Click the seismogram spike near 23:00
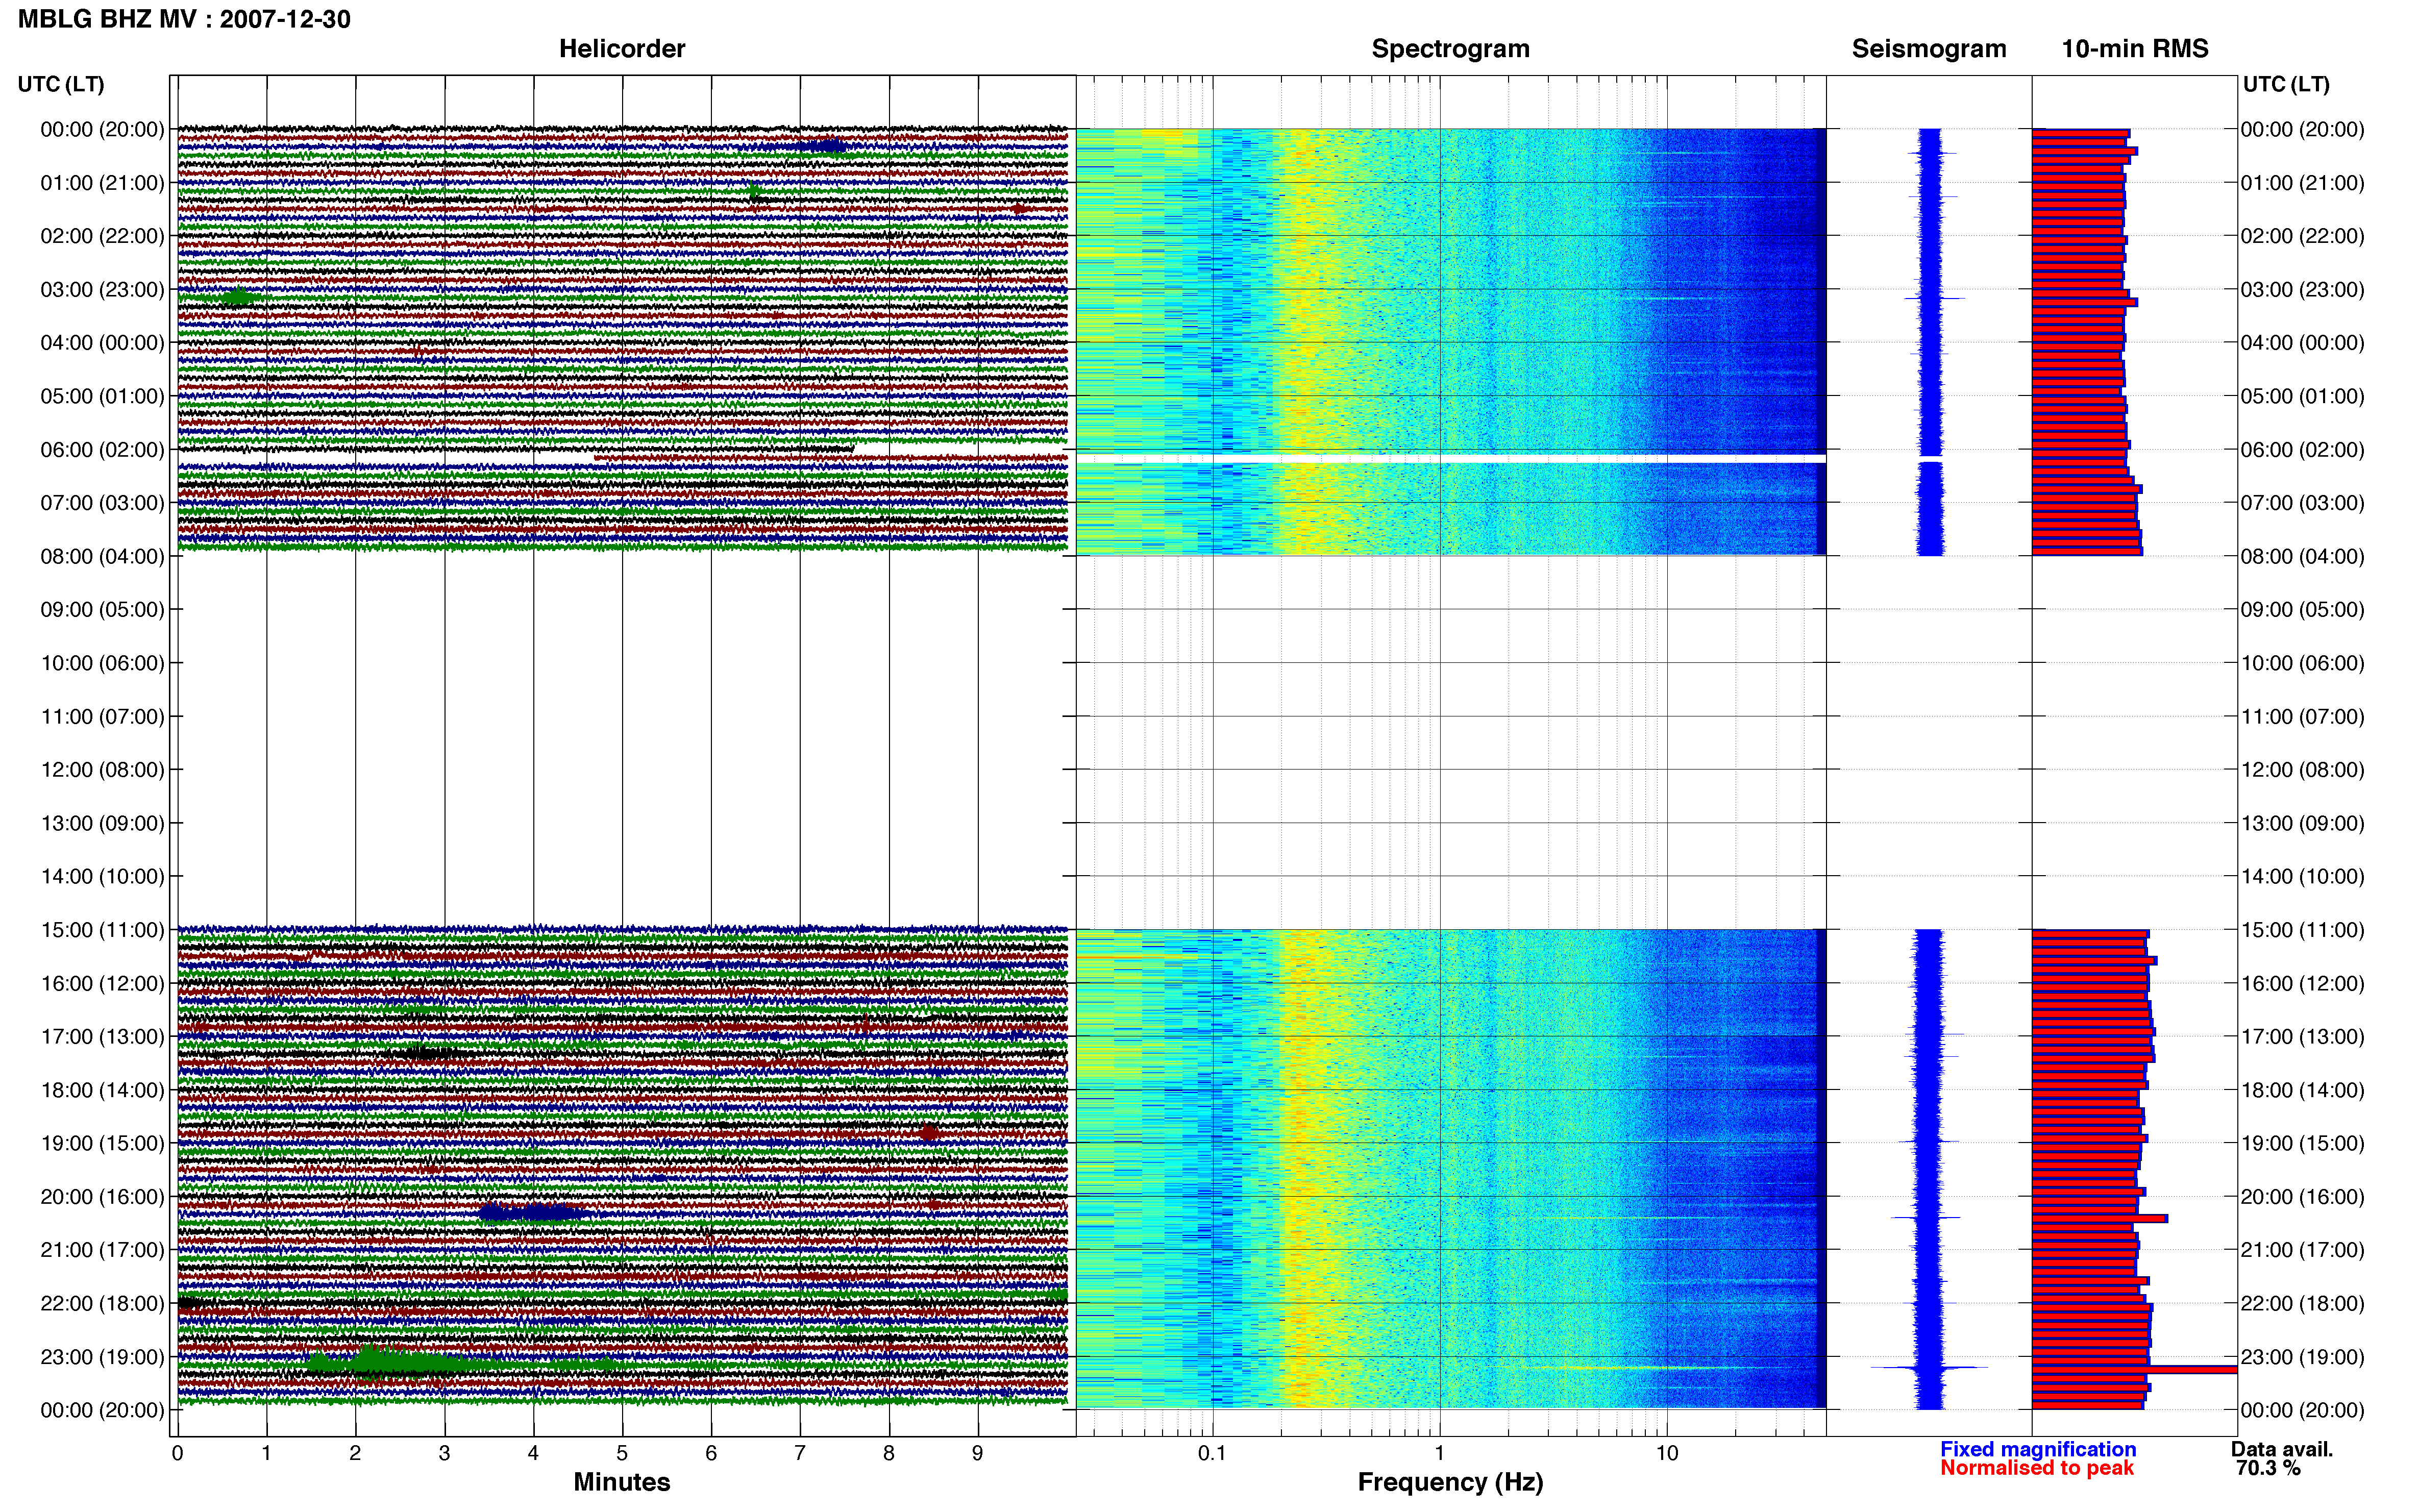This screenshot has width=2419, height=1512. (1929, 1367)
